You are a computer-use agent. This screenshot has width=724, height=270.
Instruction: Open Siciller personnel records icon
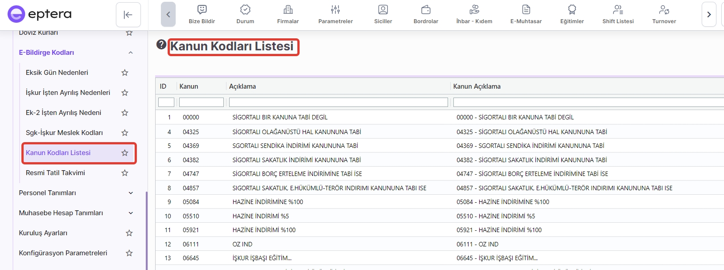pyautogui.click(x=383, y=10)
